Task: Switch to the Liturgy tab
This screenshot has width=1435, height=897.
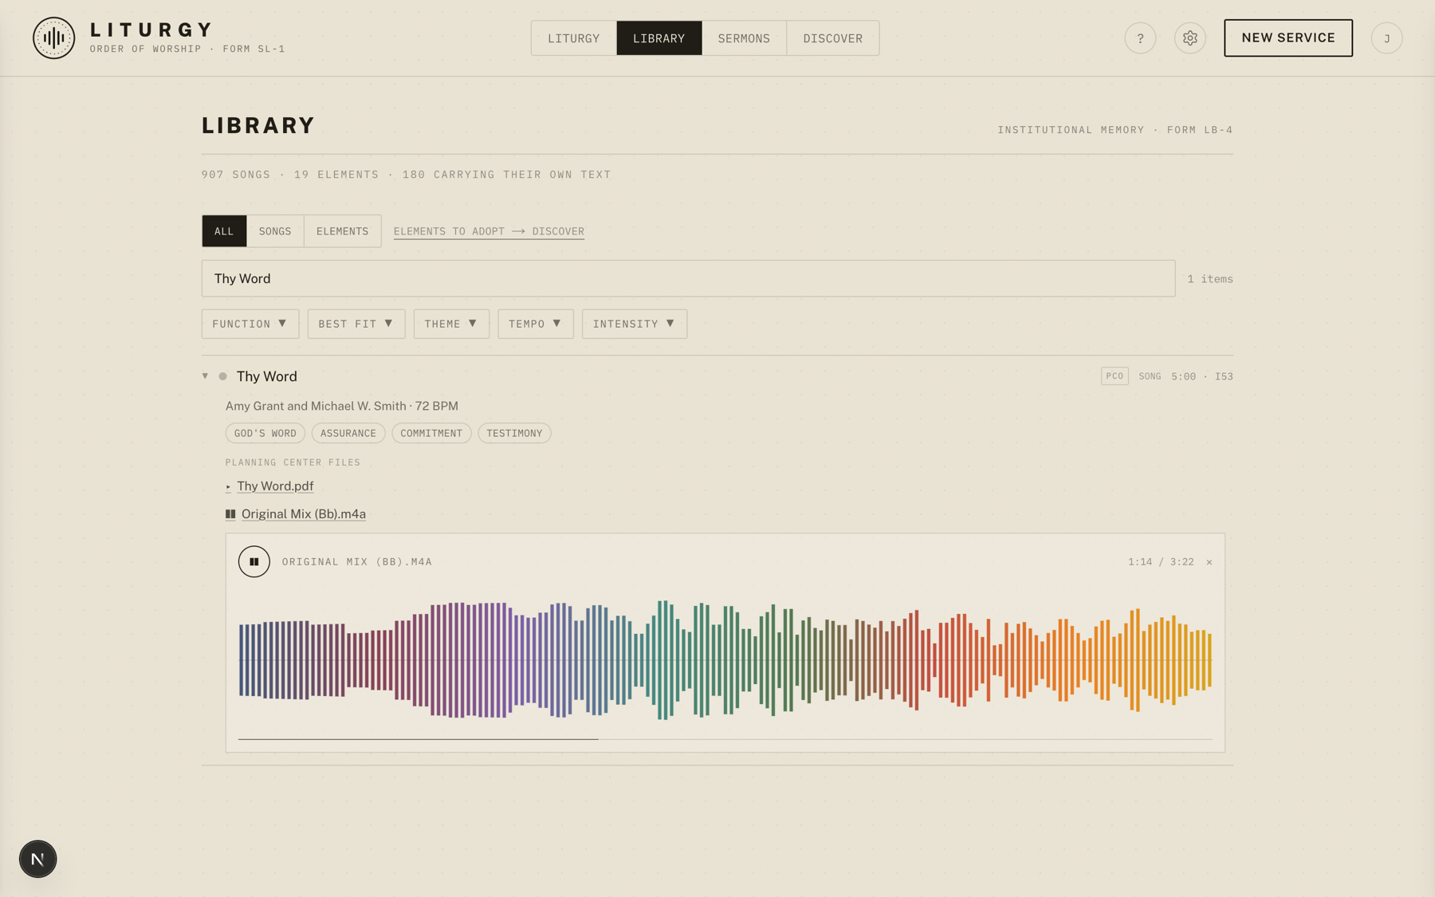Action: point(574,38)
